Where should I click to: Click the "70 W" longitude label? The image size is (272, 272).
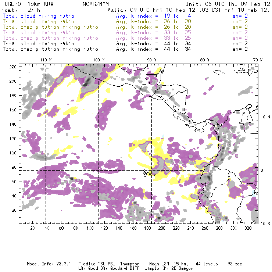tap(258, 60)
